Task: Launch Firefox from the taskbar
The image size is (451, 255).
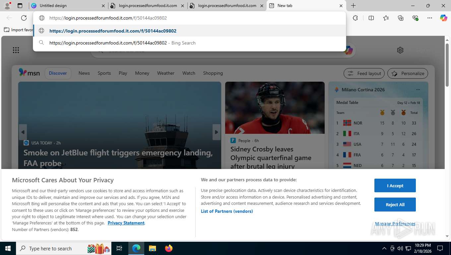Action: [169, 248]
